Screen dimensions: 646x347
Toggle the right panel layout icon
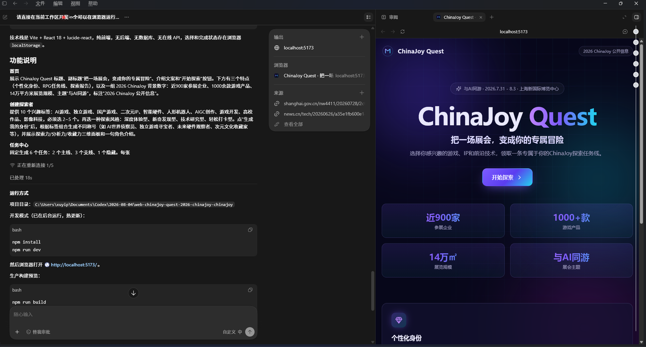[637, 17]
